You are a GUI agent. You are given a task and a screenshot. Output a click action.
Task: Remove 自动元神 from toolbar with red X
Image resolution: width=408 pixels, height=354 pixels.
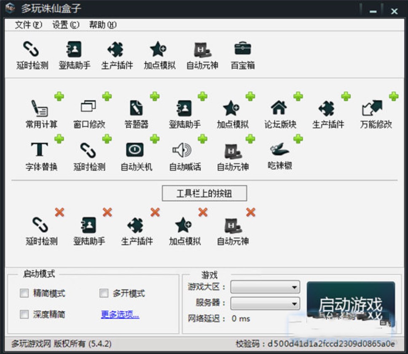coord(251,213)
